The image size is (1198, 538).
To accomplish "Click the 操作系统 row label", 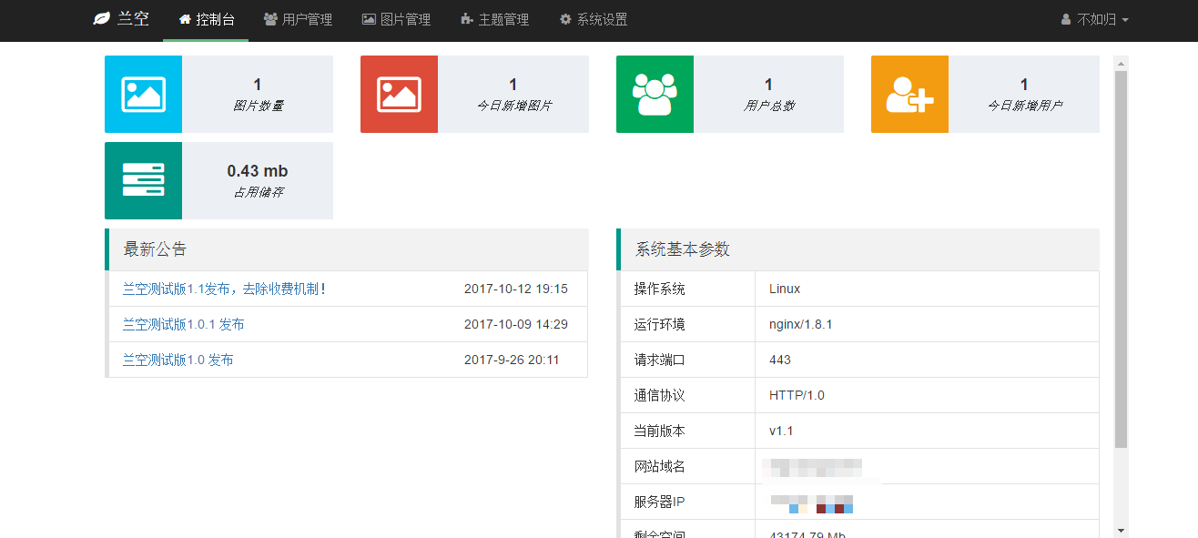I will click(659, 289).
